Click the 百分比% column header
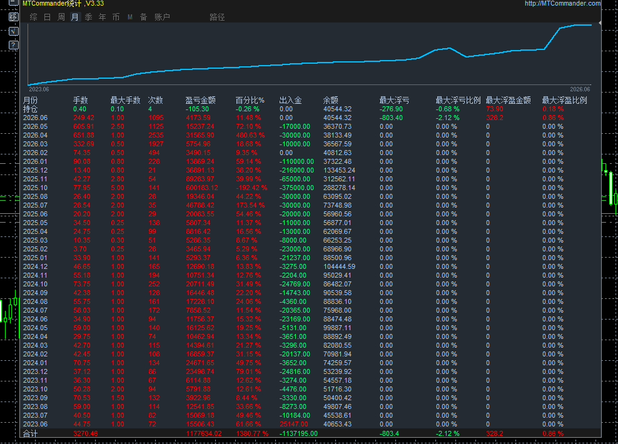Image resolution: width=618 pixels, height=444 pixels. [x=250, y=100]
